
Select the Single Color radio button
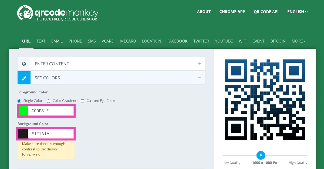pyautogui.click(x=19, y=101)
